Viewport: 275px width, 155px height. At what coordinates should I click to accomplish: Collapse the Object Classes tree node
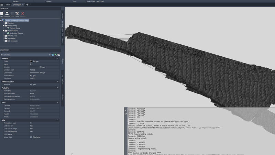[x=3, y=31]
